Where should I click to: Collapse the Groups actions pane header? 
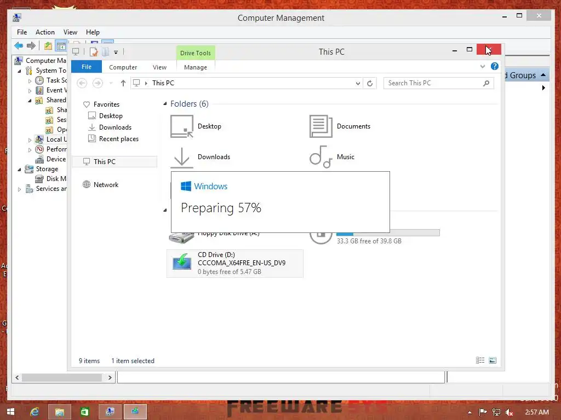pyautogui.click(x=543, y=75)
